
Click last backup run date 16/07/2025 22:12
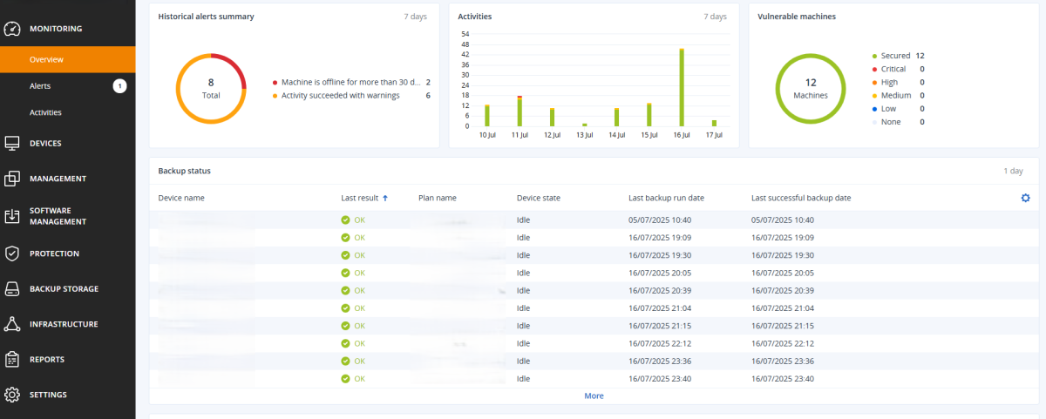[x=660, y=343]
